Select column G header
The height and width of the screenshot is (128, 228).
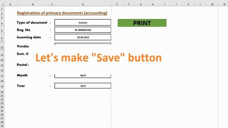[141, 4]
